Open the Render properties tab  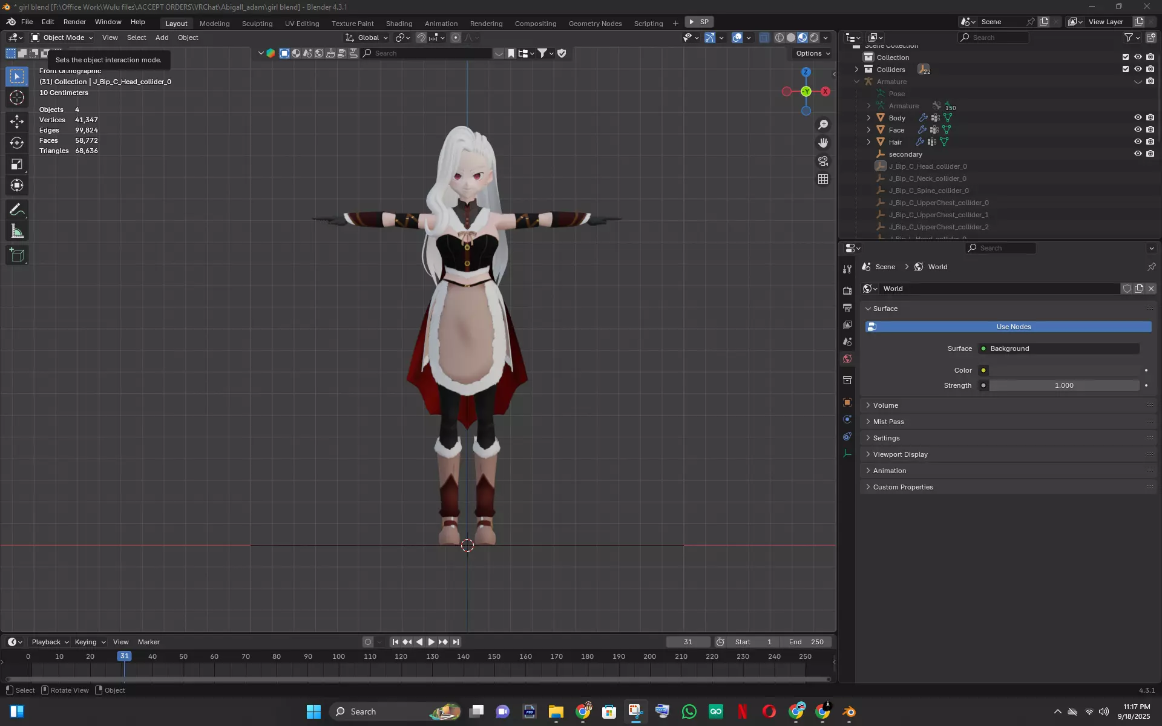pyautogui.click(x=847, y=291)
